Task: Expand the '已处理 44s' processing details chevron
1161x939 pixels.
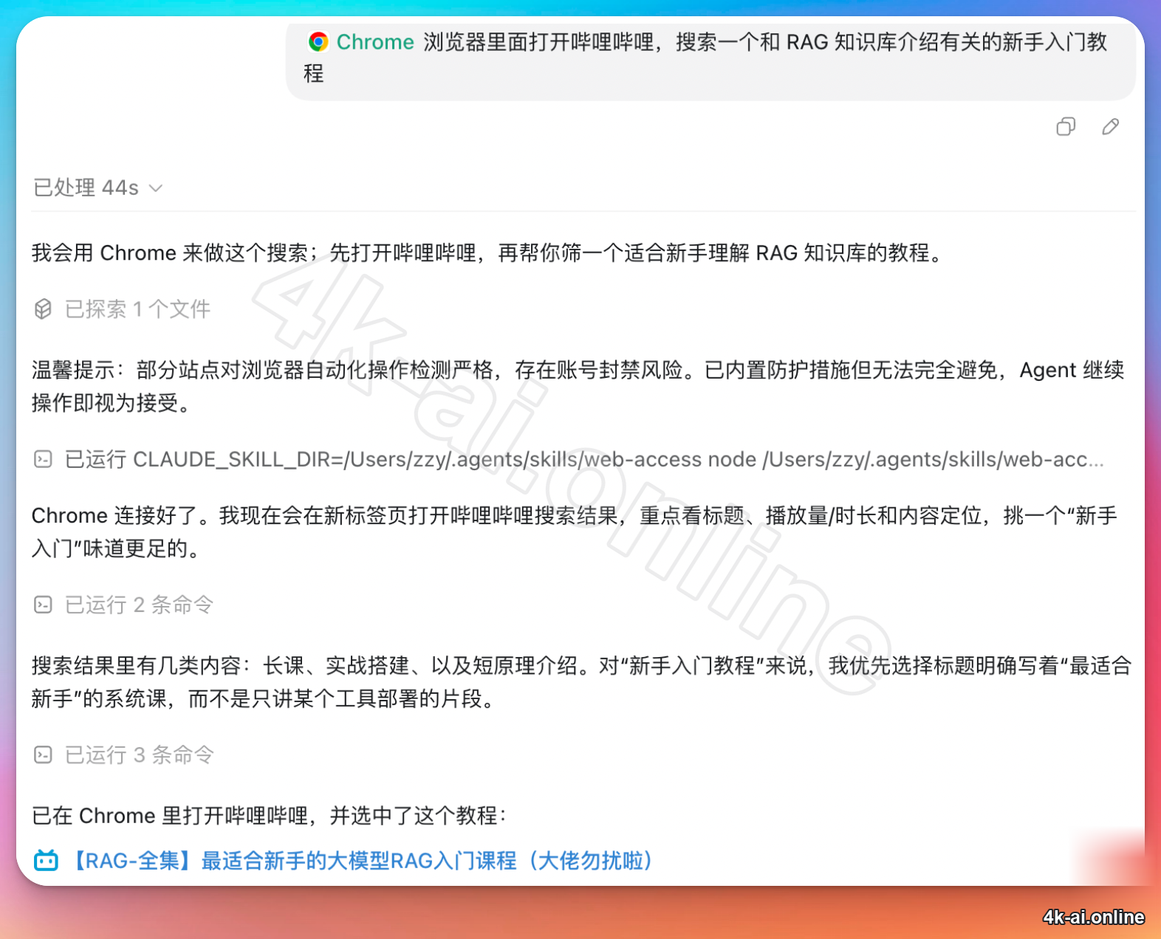Action: click(x=156, y=188)
